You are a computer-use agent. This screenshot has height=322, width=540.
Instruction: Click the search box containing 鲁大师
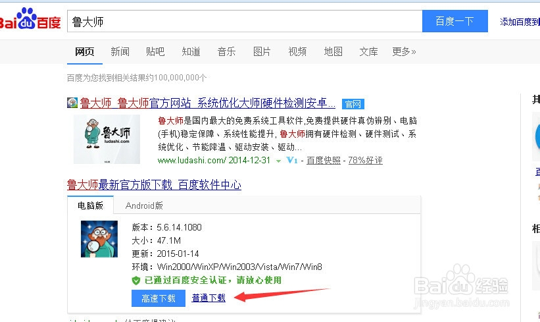[x=245, y=21]
